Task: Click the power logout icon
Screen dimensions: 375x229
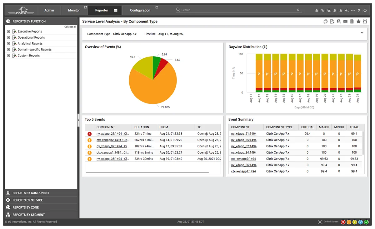Action: coord(365,10)
